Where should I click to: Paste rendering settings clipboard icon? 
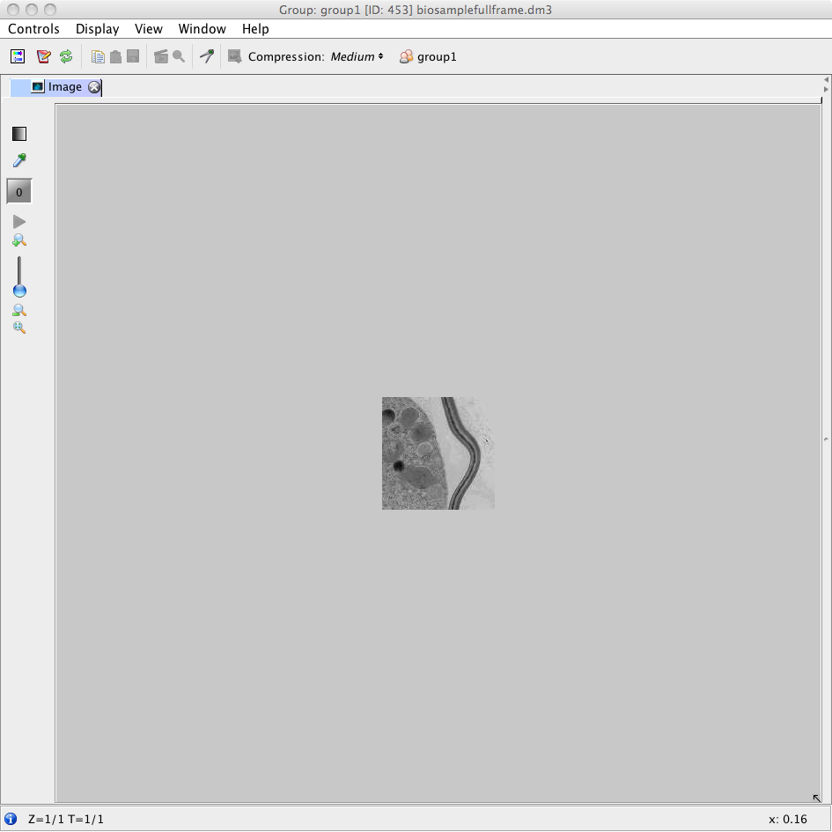(x=115, y=56)
